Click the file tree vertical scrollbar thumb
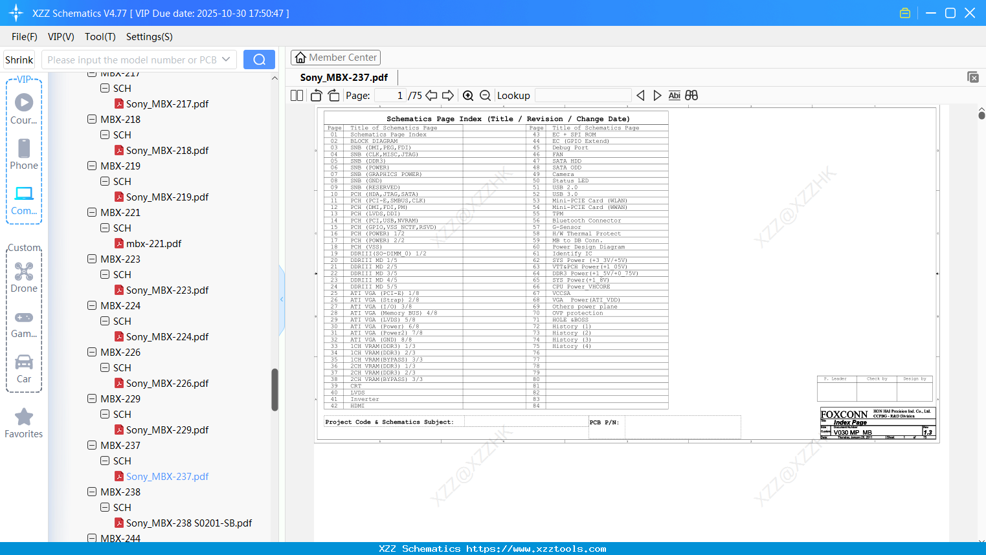The width and height of the screenshot is (986, 555). click(x=275, y=389)
